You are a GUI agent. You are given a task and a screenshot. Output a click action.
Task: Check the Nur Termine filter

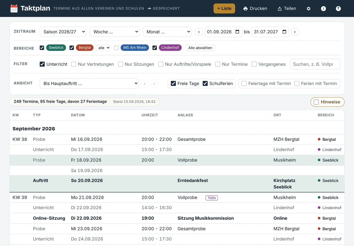tap(218, 64)
